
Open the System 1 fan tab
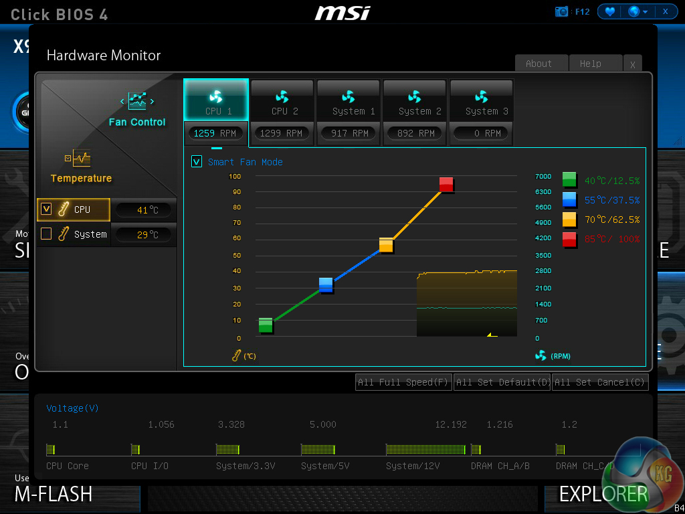348,100
